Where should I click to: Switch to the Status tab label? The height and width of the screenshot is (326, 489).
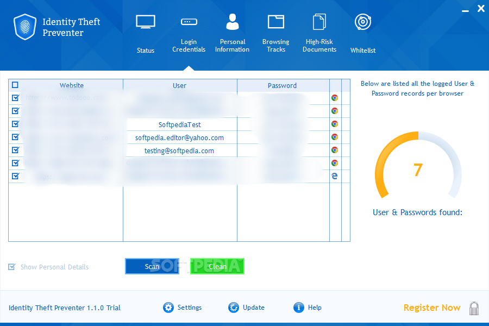click(x=145, y=51)
